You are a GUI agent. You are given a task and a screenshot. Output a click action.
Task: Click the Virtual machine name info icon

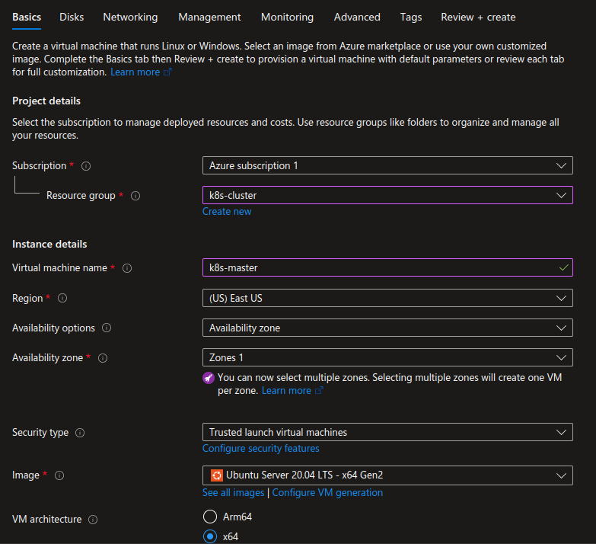127,268
